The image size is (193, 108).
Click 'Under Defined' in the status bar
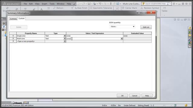129,105
